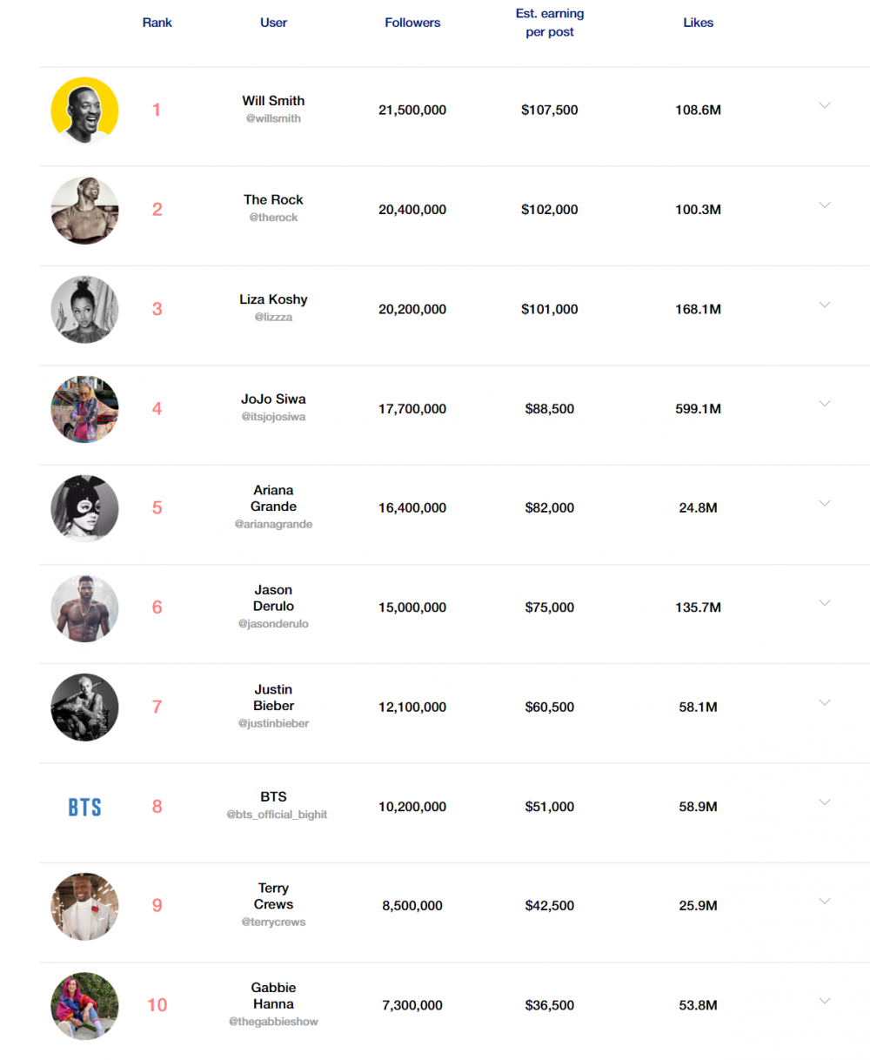Sort by Likes column header
The width and height of the screenshot is (870, 1060).
[x=698, y=23]
